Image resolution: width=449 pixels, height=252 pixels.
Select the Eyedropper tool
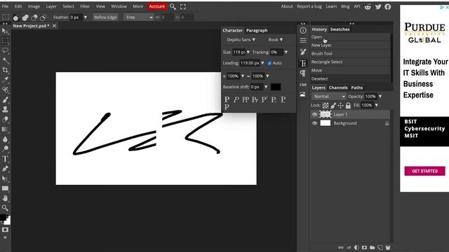click(5, 80)
